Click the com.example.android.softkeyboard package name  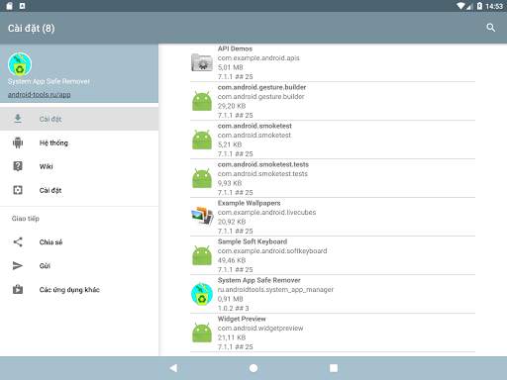pos(272,251)
